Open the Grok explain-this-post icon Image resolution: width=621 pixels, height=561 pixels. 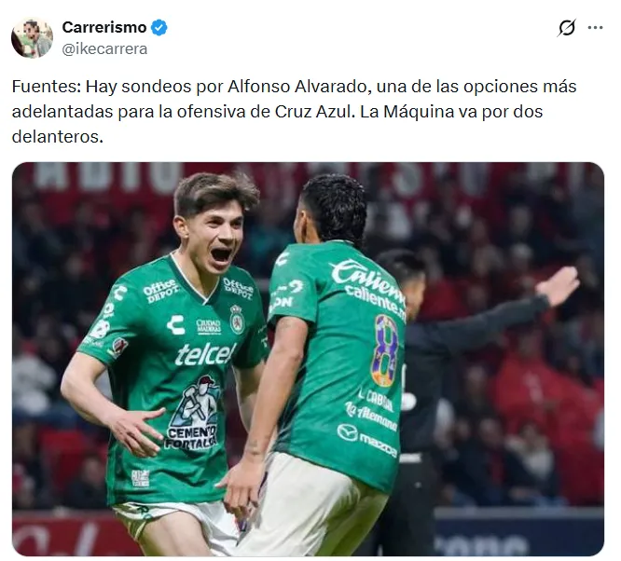coord(566,28)
